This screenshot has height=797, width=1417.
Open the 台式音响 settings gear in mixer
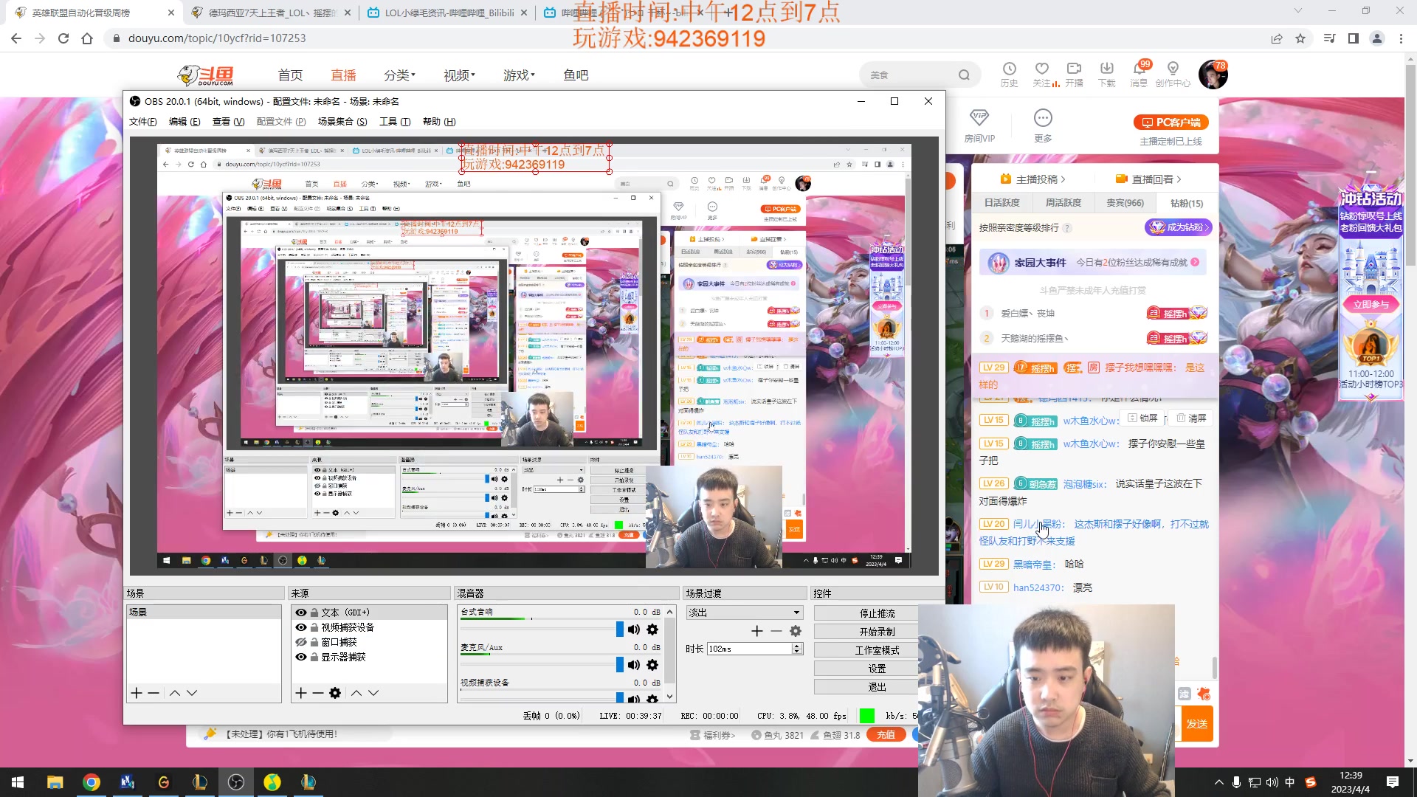652,629
